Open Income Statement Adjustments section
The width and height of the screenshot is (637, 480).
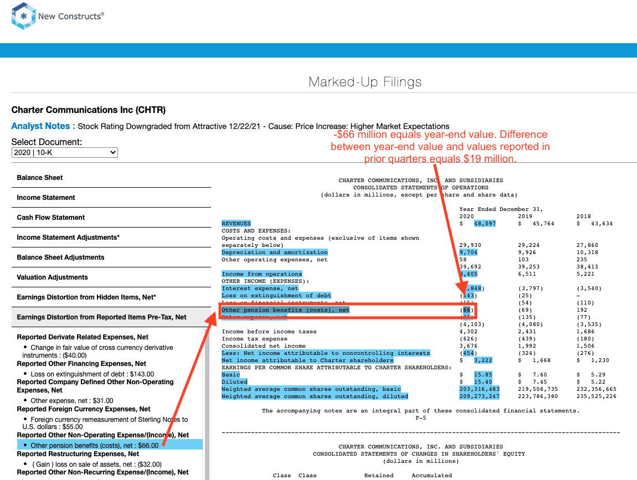pyautogui.click(x=111, y=237)
